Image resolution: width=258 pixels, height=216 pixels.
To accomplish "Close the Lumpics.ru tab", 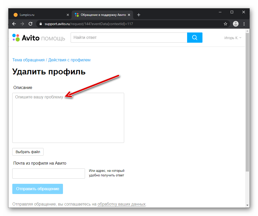I will click(68, 15).
